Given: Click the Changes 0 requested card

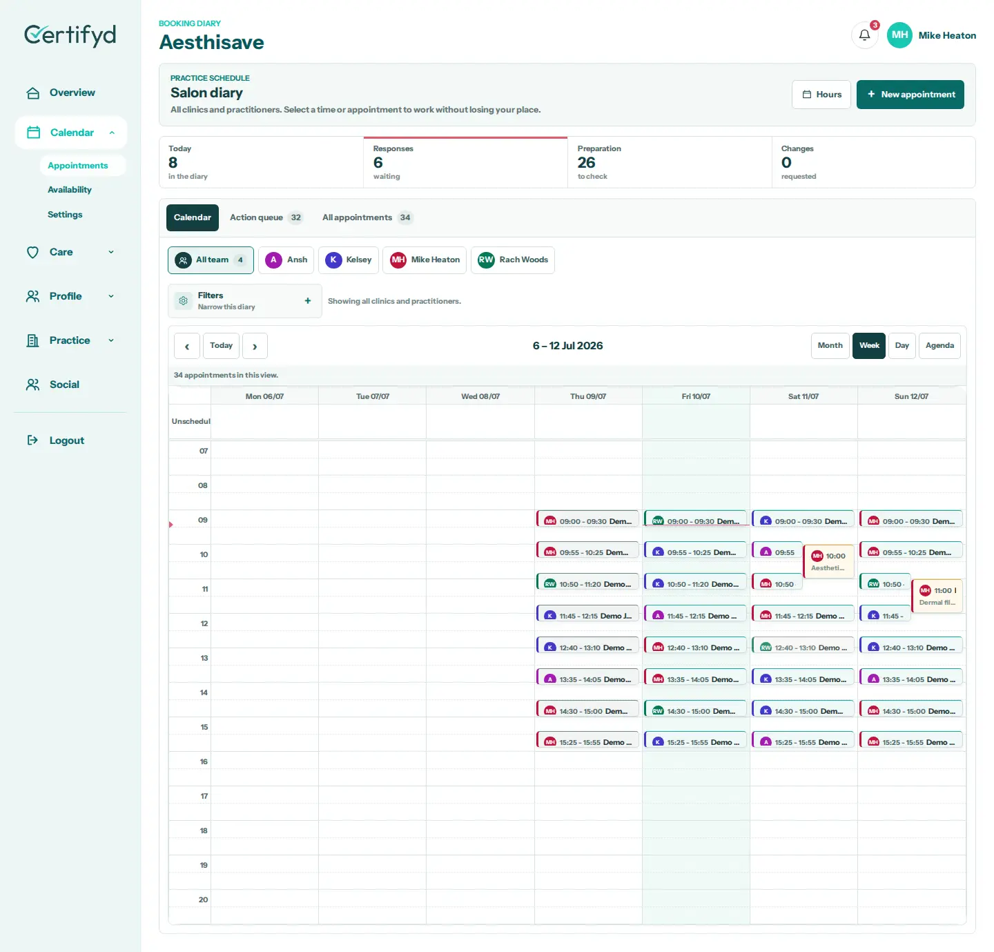Looking at the screenshot, I should [873, 163].
